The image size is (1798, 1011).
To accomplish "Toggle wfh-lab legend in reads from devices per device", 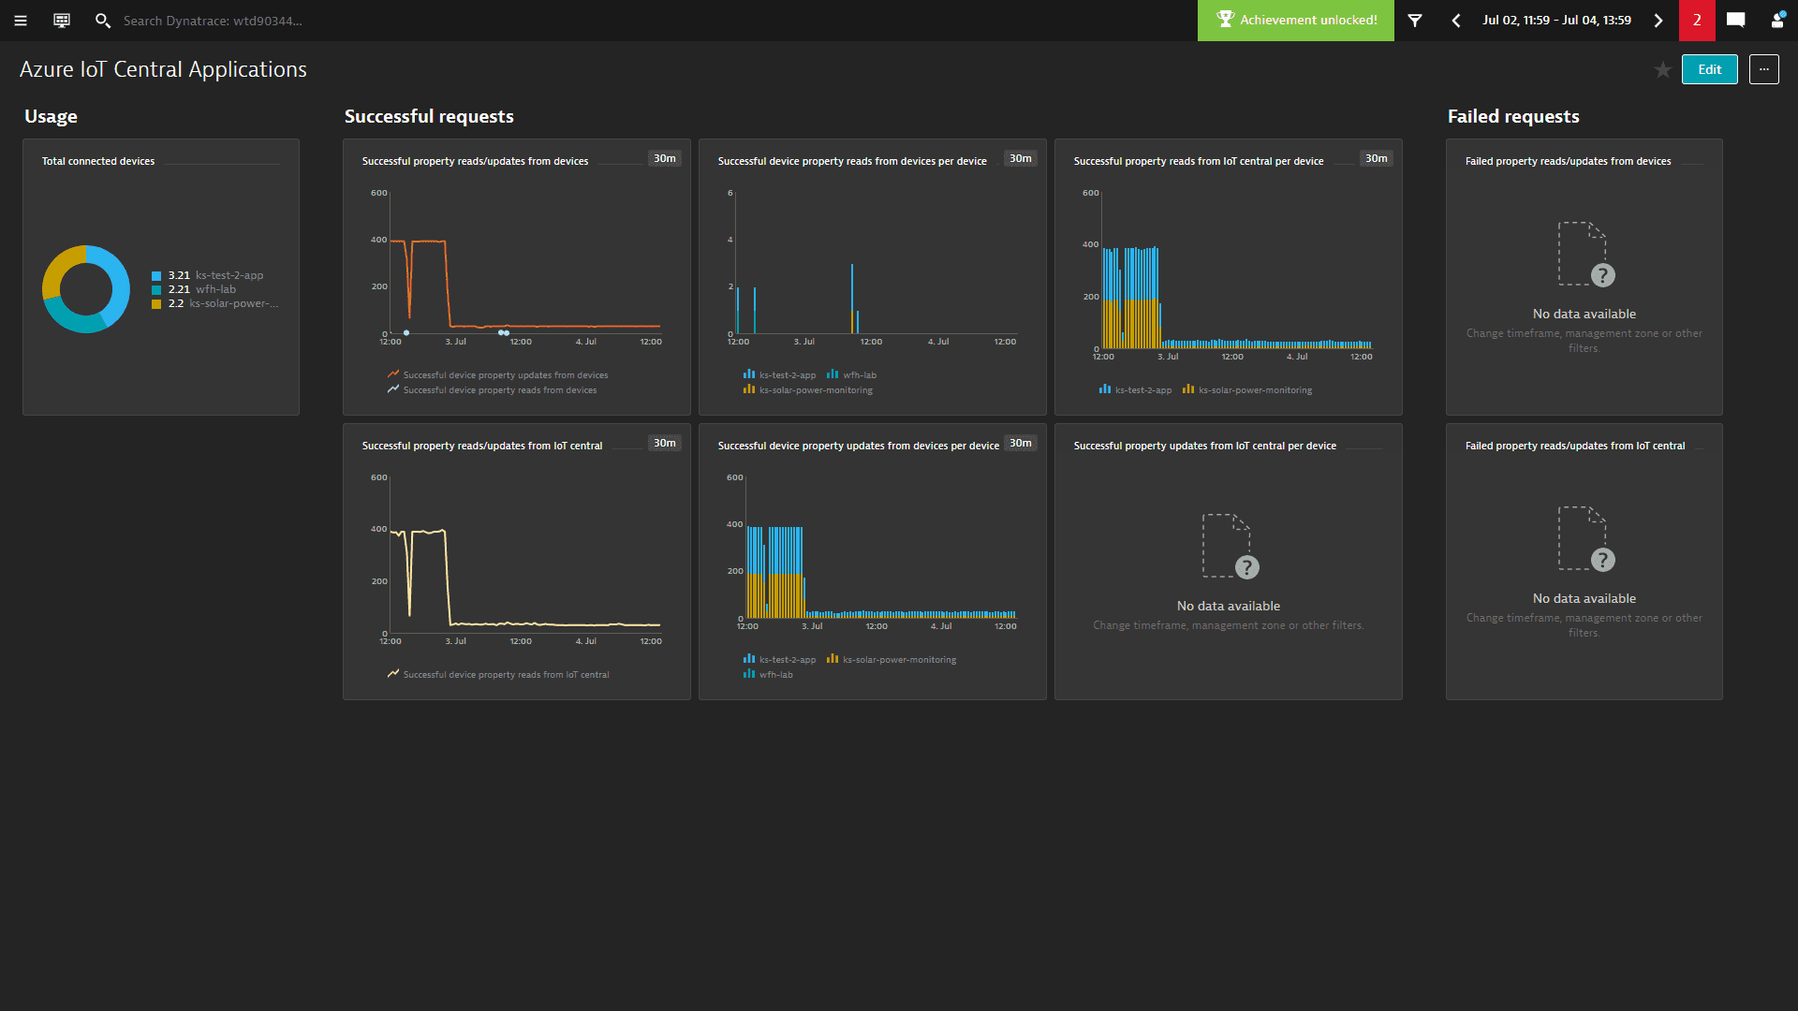I will pos(851,375).
